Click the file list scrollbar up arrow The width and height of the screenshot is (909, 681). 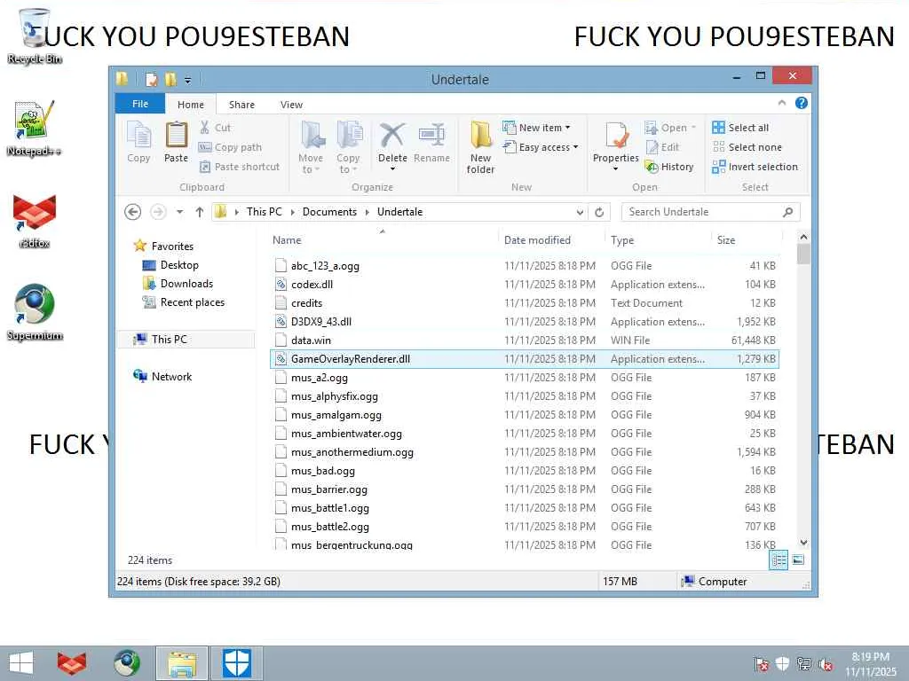coord(803,237)
